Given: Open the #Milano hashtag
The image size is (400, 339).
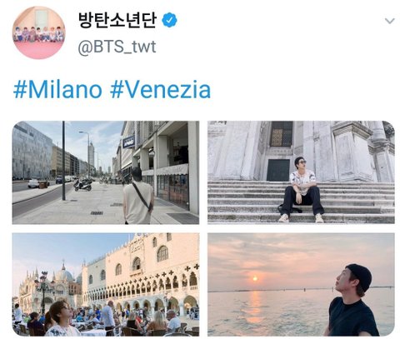Looking at the screenshot, I should coord(57,90).
